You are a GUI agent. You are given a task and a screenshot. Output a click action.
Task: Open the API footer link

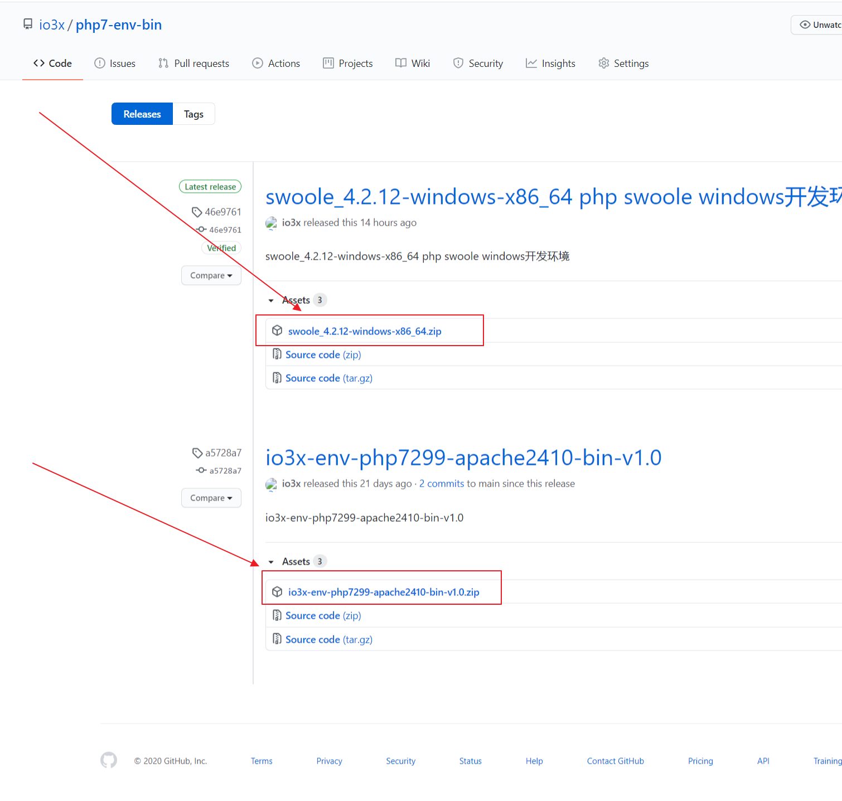coord(763,761)
